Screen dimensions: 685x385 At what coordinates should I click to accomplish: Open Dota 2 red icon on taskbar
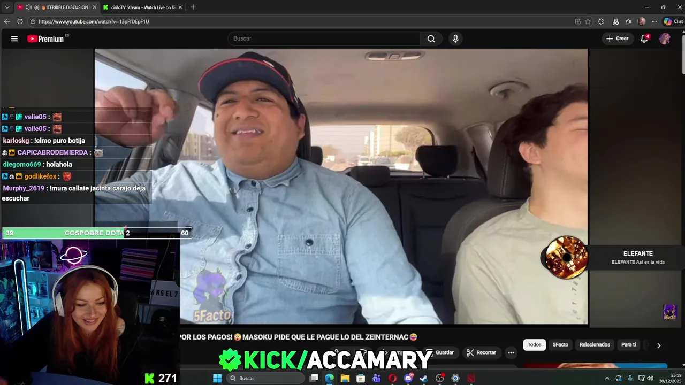pos(471,378)
